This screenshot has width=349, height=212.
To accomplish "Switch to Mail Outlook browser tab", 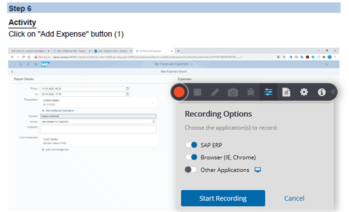I will 112,51.
